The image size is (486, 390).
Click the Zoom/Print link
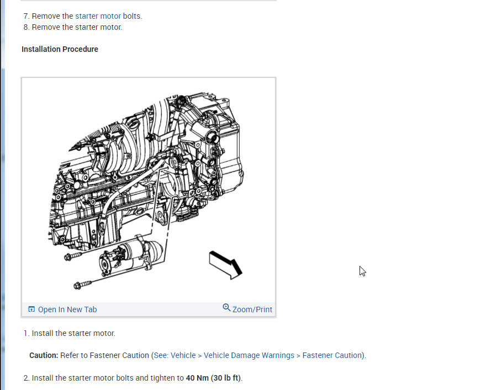[x=252, y=309]
